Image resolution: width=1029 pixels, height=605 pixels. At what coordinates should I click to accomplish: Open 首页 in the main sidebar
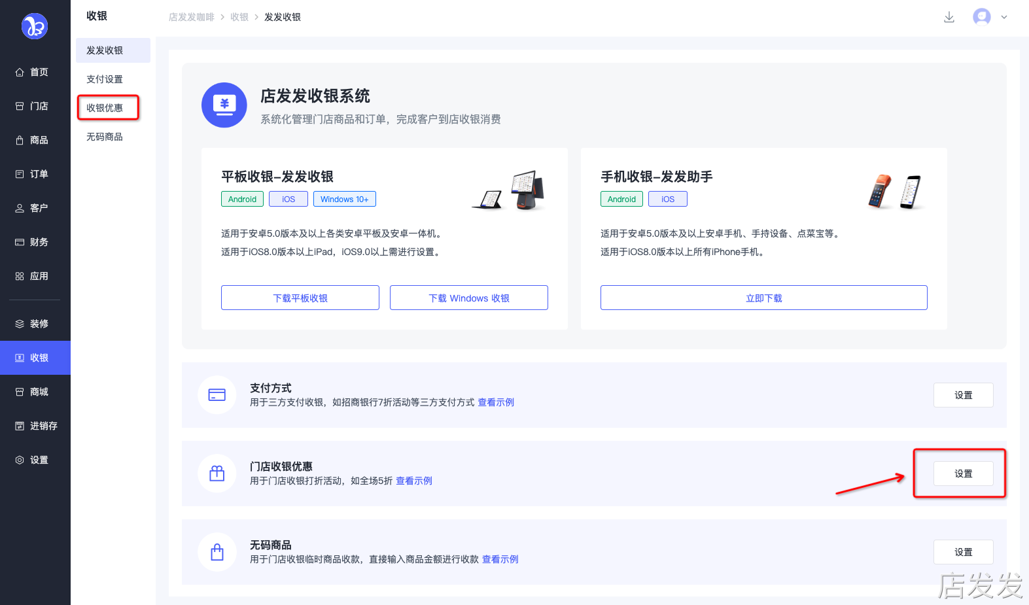click(35, 72)
